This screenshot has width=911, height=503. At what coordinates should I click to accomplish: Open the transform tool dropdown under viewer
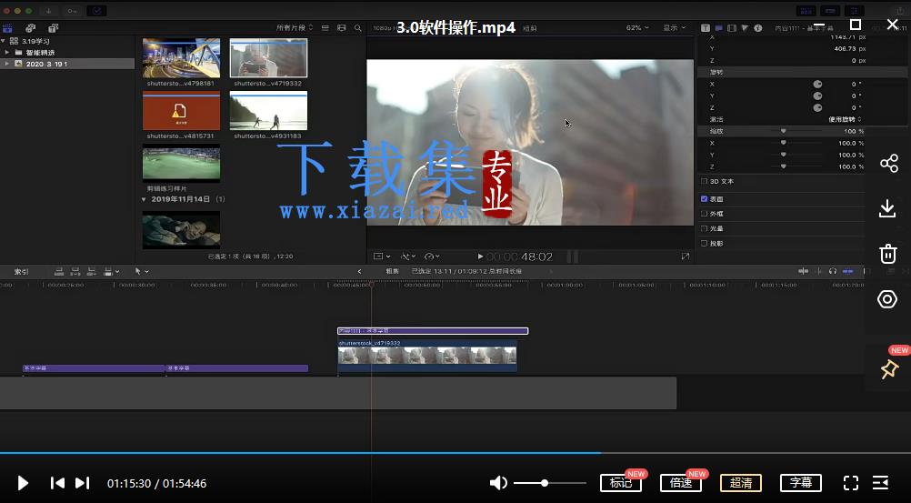click(380, 256)
